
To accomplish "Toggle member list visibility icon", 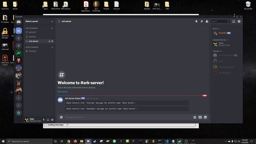I will [207, 21].
